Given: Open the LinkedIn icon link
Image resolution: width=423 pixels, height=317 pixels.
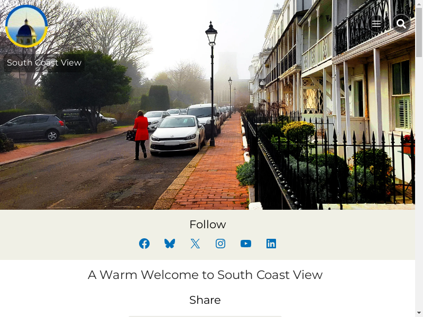Looking at the screenshot, I should 271,244.
